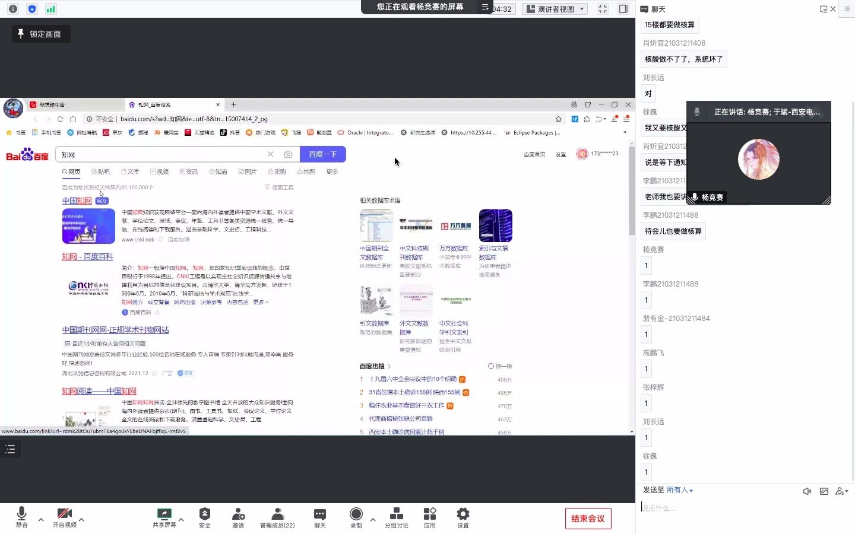Open the 抖音 bookmark
Image resolution: width=855 pixels, height=534 pixels.
(230, 133)
